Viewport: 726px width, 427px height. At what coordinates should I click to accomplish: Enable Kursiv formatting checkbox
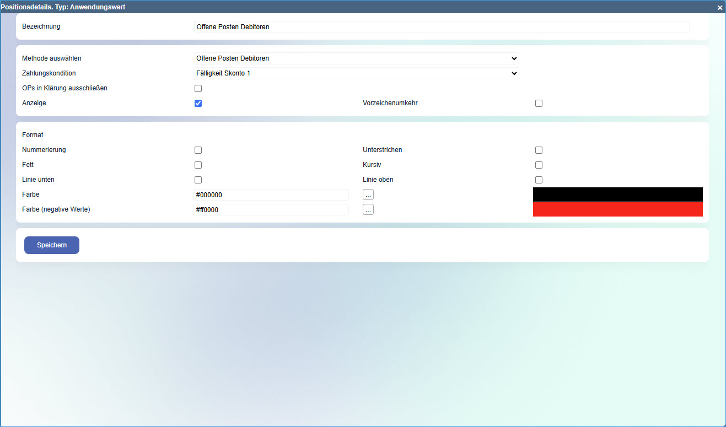coord(539,165)
